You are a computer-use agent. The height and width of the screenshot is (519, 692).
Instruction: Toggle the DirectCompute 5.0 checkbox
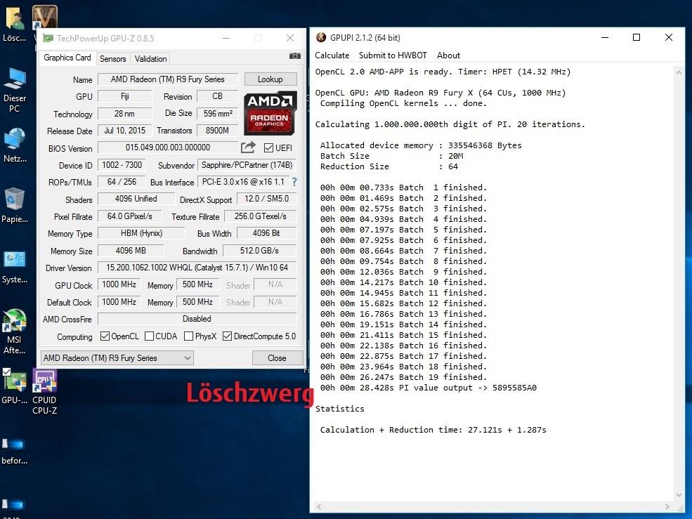point(228,336)
